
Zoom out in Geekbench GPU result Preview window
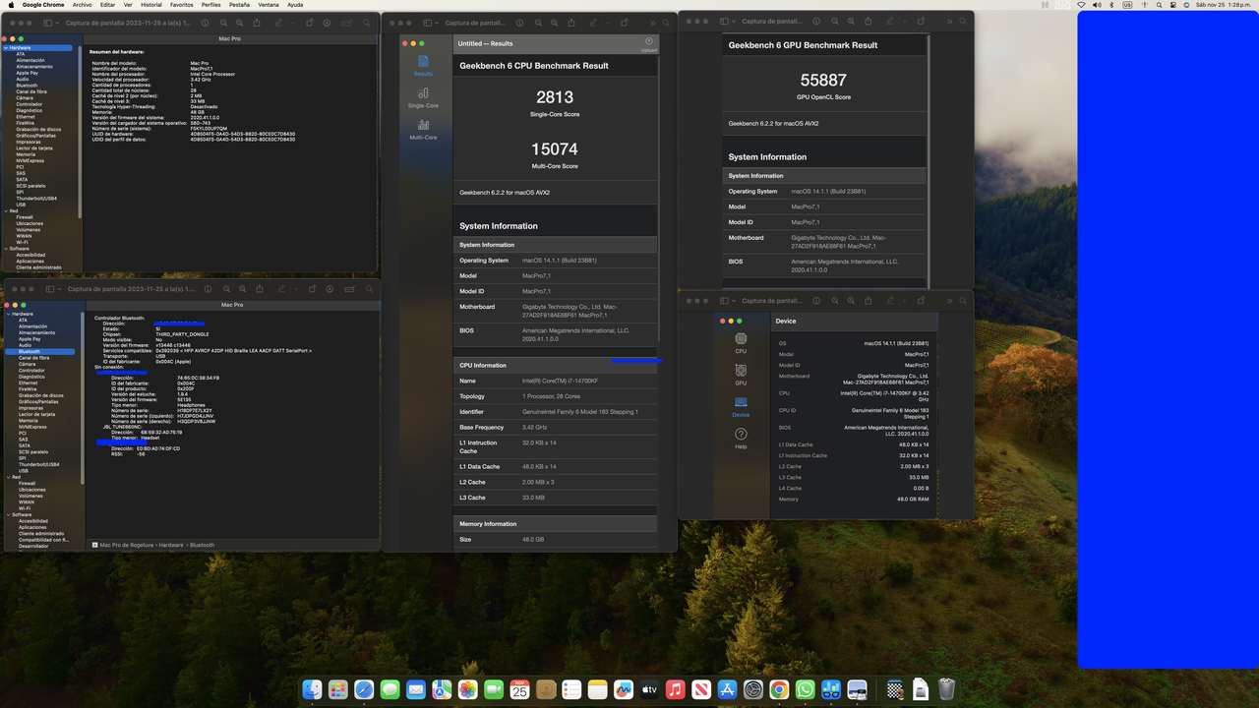[834, 22]
